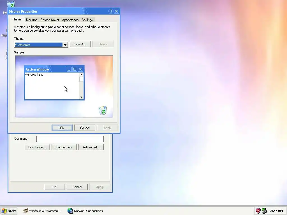The height and width of the screenshot is (215, 287).
Task: Click the Find Target... button
Action: [37, 147]
